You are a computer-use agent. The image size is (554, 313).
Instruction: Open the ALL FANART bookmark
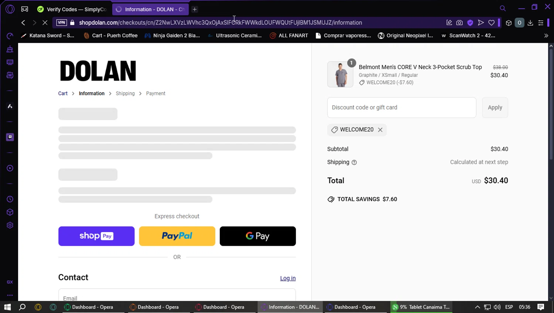289,35
